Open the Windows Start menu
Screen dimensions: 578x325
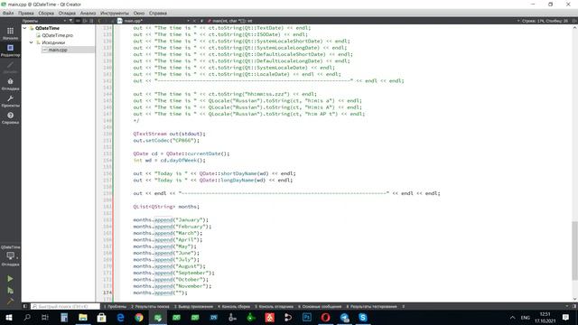8,317
